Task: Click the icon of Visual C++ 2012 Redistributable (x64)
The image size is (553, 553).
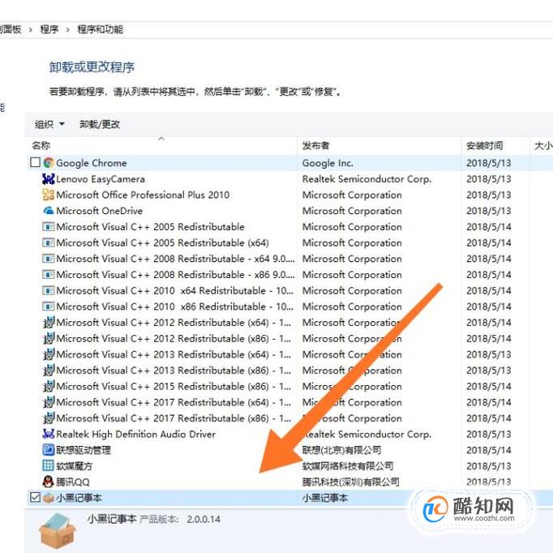Action: click(x=49, y=323)
